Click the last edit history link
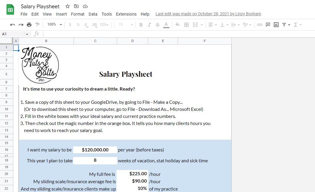 click(x=208, y=14)
